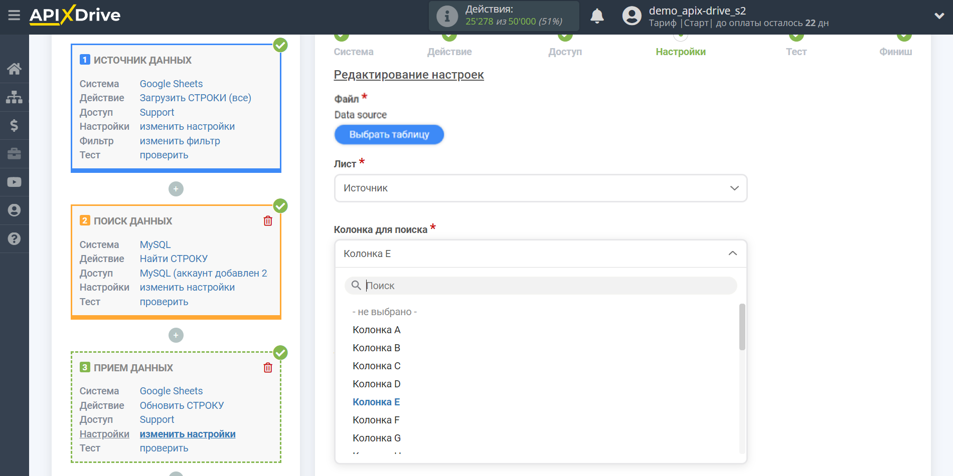Click проверить in search block
This screenshot has height=476, width=953.
(164, 302)
